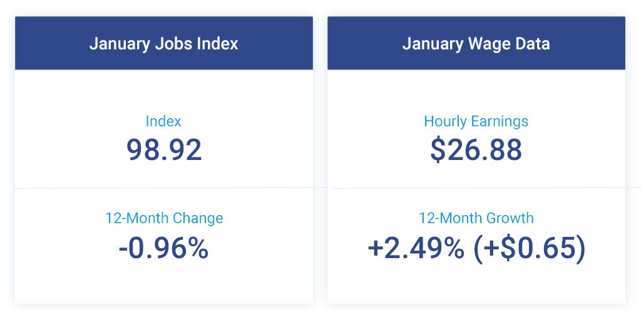Select the "12-Month Growth" label

[x=476, y=218]
